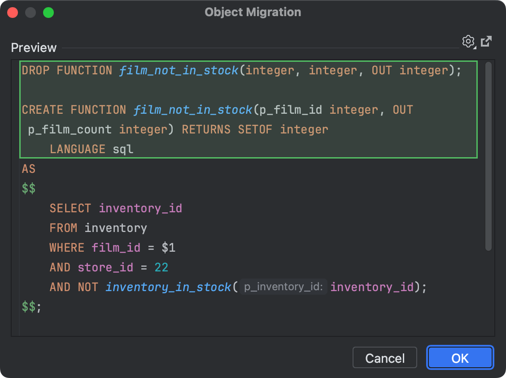506x378 pixels.
Task: Click the LANGUAGE sql line
Action: point(92,149)
